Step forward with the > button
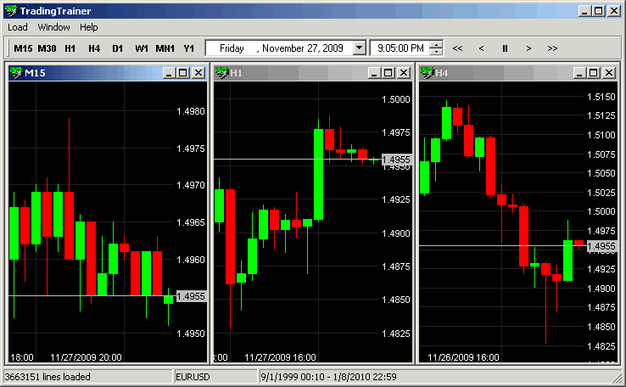The width and height of the screenshot is (626, 387). point(528,48)
